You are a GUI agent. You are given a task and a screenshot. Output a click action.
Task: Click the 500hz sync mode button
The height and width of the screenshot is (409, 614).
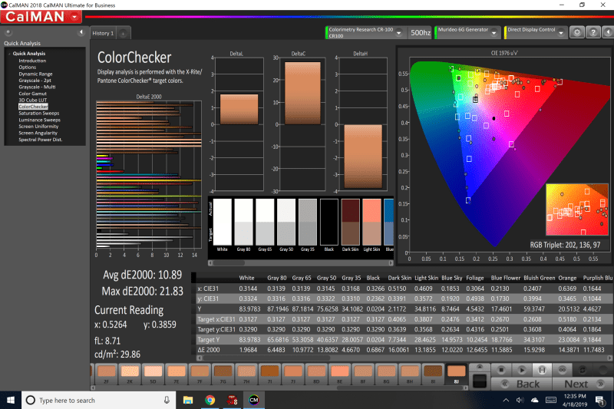coord(420,32)
